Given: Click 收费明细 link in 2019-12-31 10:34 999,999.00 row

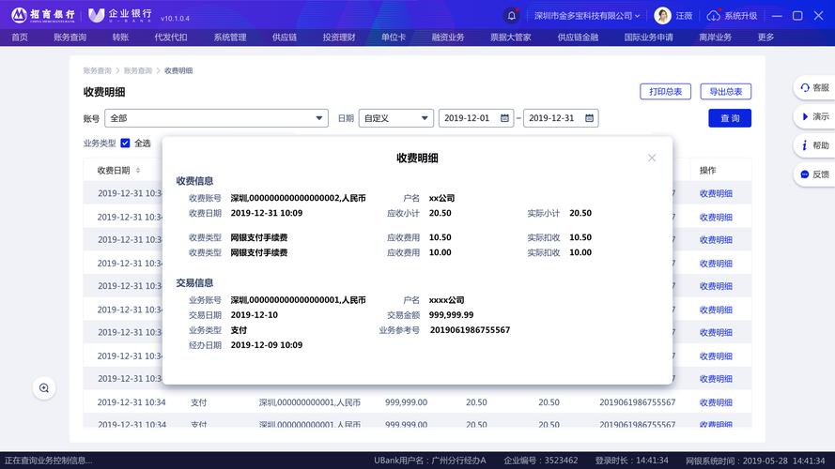Looking at the screenshot, I should [x=716, y=402].
